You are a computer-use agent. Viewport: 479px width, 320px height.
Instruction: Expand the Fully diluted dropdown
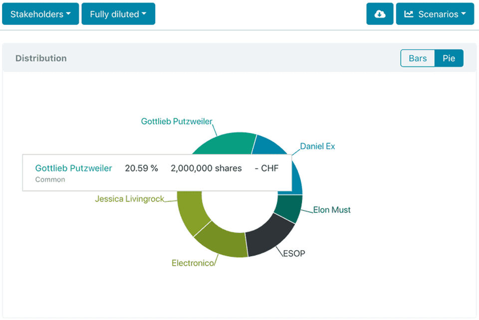pos(118,14)
